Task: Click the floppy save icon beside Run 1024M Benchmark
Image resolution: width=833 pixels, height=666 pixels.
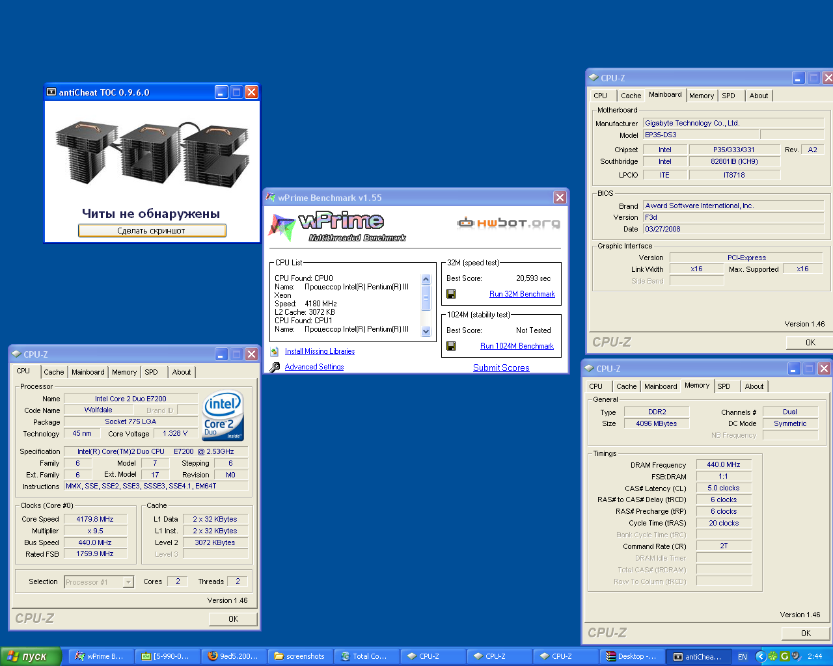Action: pyautogui.click(x=451, y=346)
